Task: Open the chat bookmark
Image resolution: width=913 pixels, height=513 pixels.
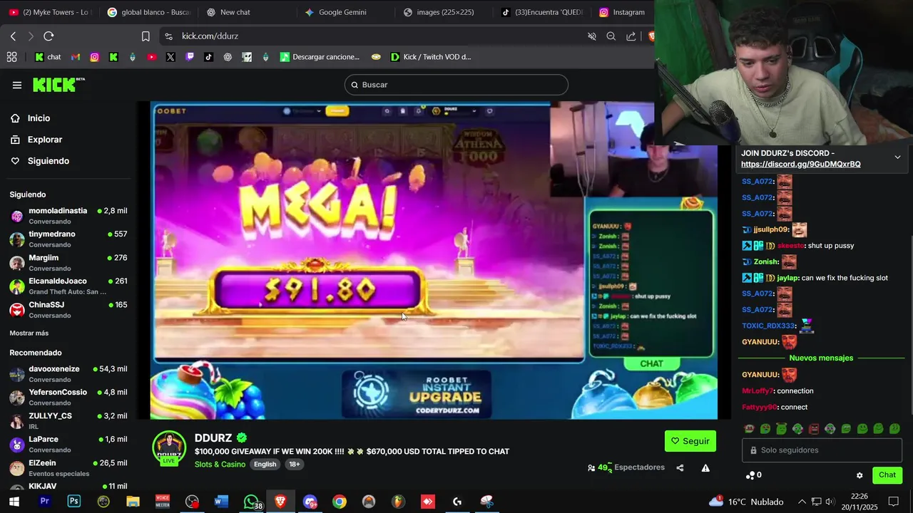Action: tap(48, 57)
